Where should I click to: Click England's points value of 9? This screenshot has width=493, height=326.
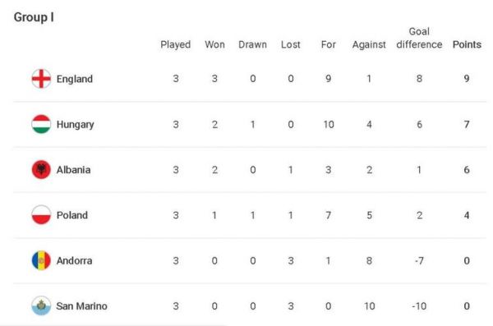(x=467, y=79)
